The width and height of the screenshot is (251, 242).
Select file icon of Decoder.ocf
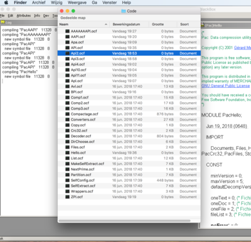67,136
